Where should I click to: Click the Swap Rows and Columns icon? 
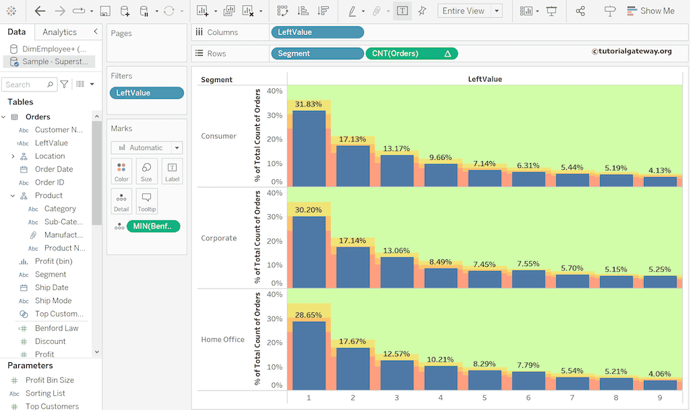click(282, 10)
